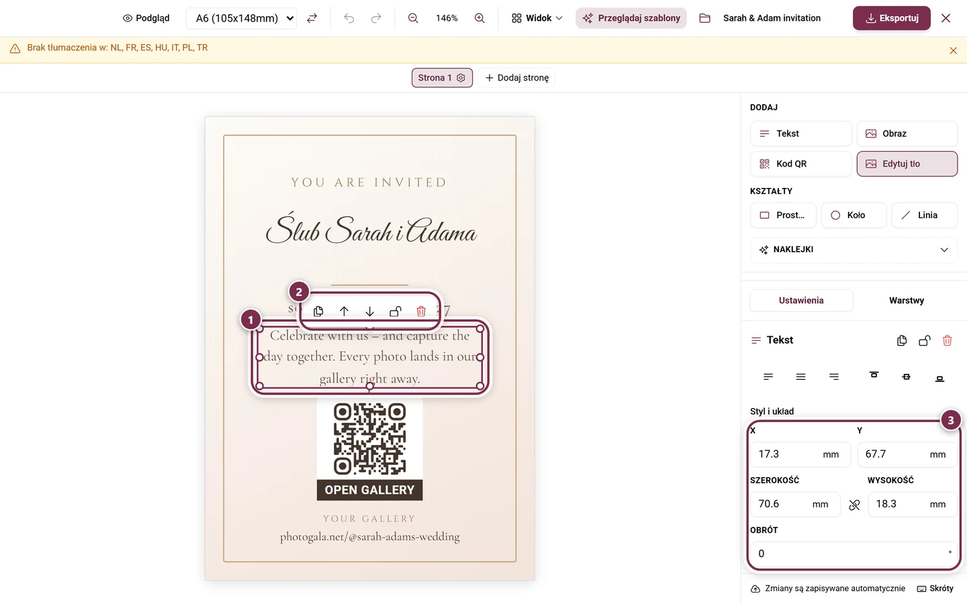
Task: Export the design with Eksportuj
Action: click(x=892, y=18)
